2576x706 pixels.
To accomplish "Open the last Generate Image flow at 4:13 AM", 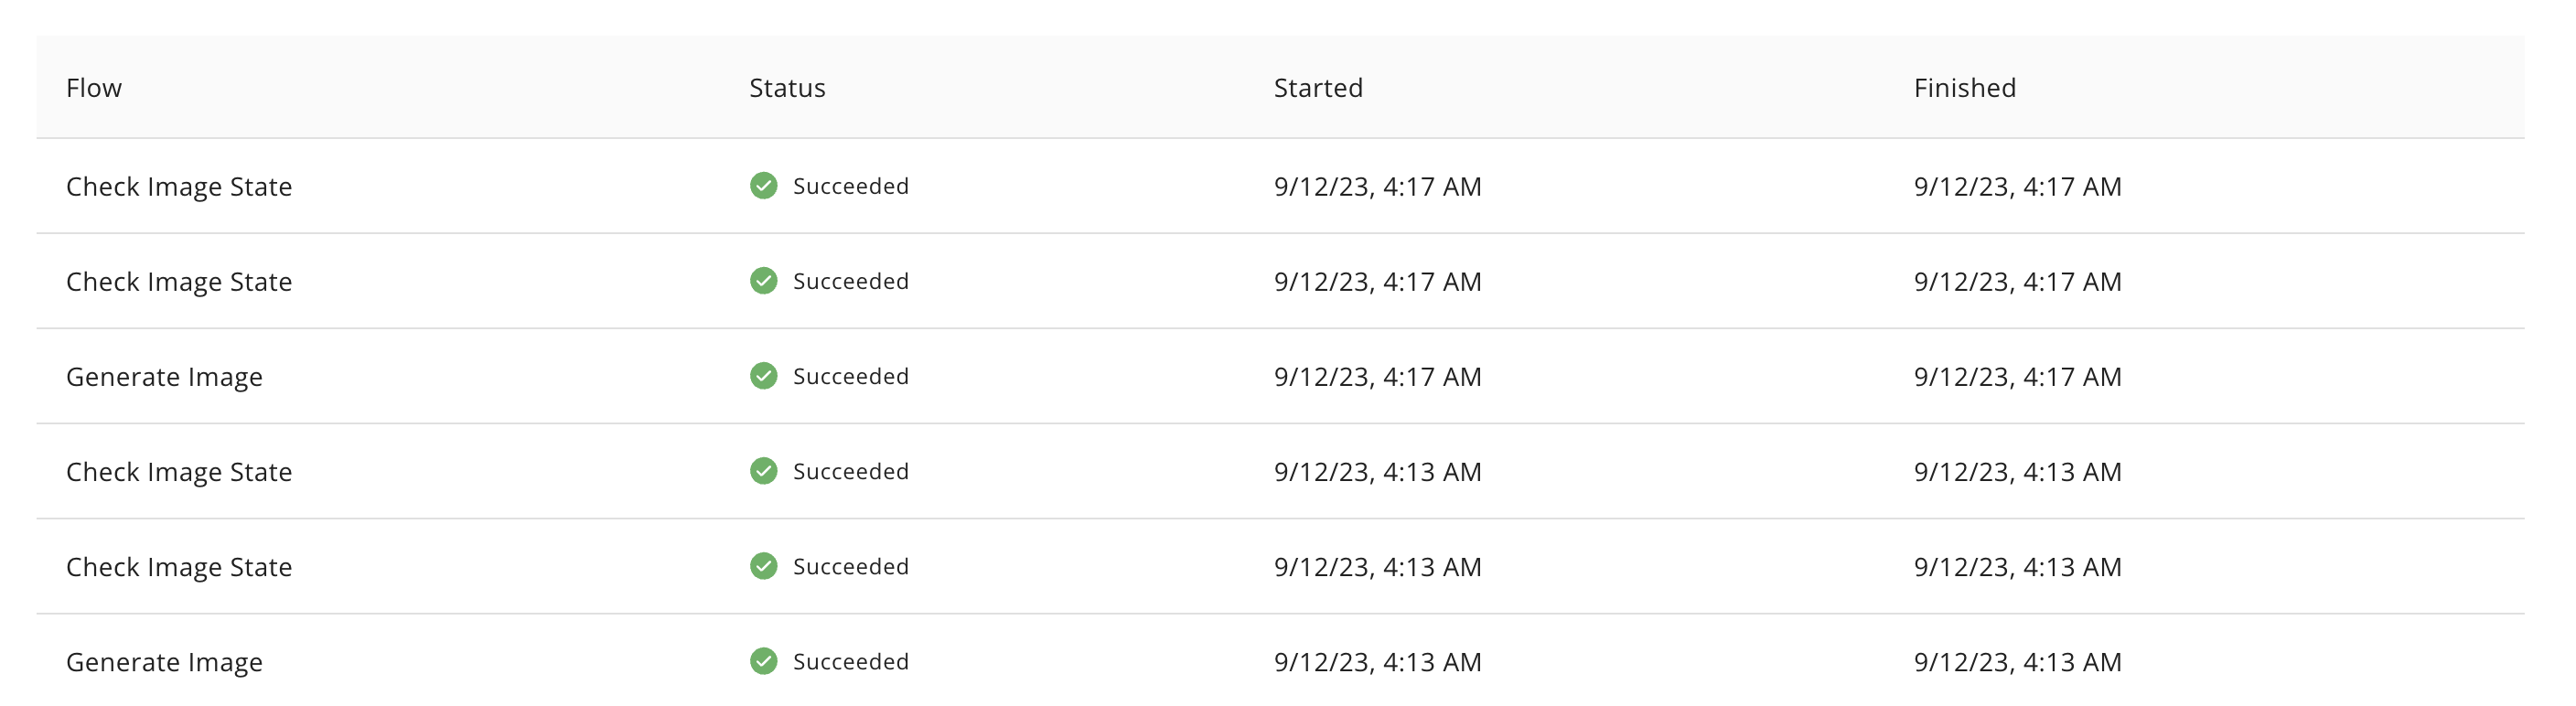I will pyautogui.click(x=164, y=662).
